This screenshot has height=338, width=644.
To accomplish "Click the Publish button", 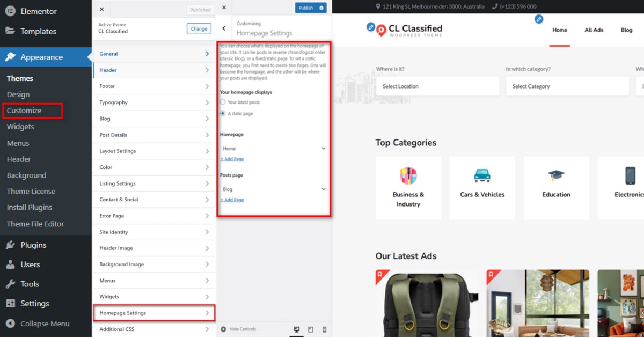I will coord(306,8).
